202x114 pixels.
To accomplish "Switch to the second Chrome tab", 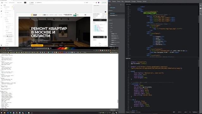I will point(27,48).
